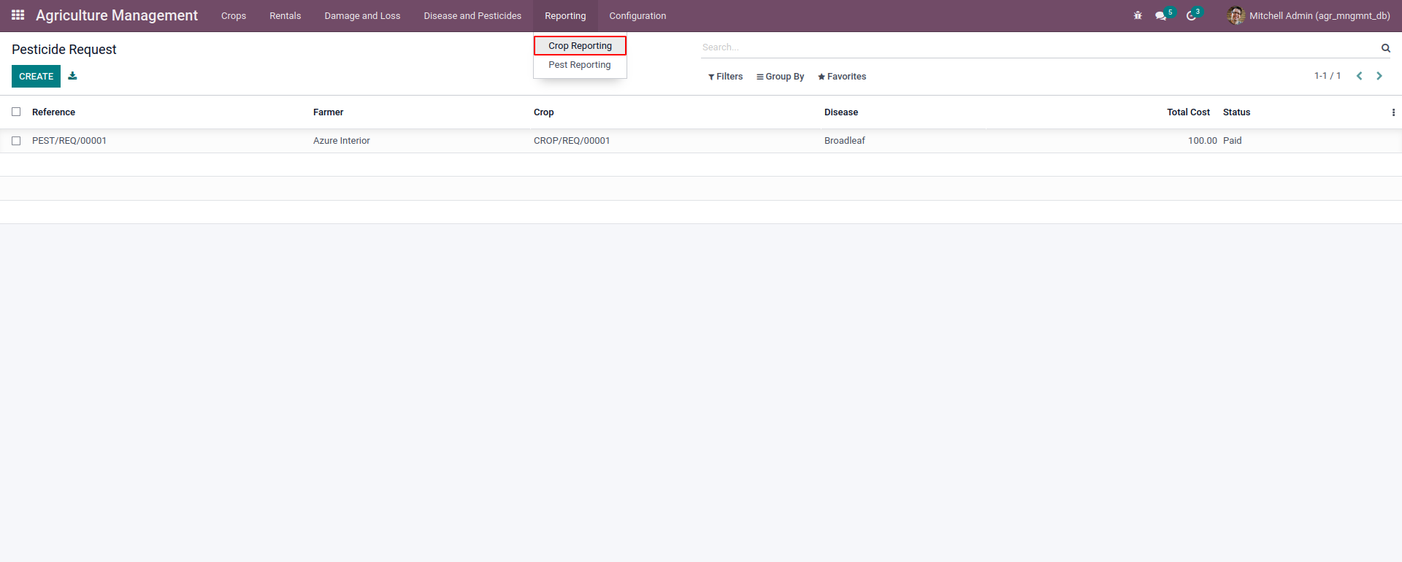This screenshot has height=562, width=1402.
Task: Click the 1-1 / 1 pager counter
Action: coord(1328,76)
